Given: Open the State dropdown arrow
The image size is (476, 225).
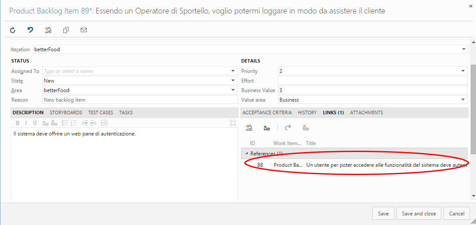Looking at the screenshot, I should pyautogui.click(x=233, y=81).
